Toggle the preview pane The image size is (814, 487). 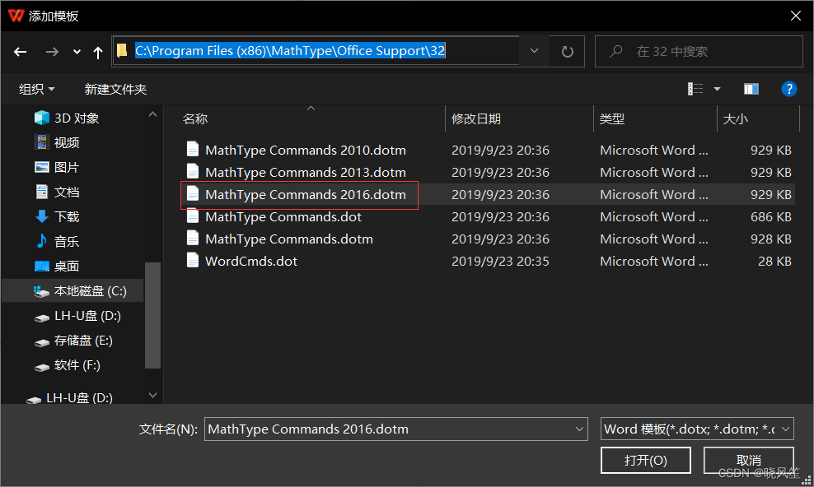click(x=751, y=89)
